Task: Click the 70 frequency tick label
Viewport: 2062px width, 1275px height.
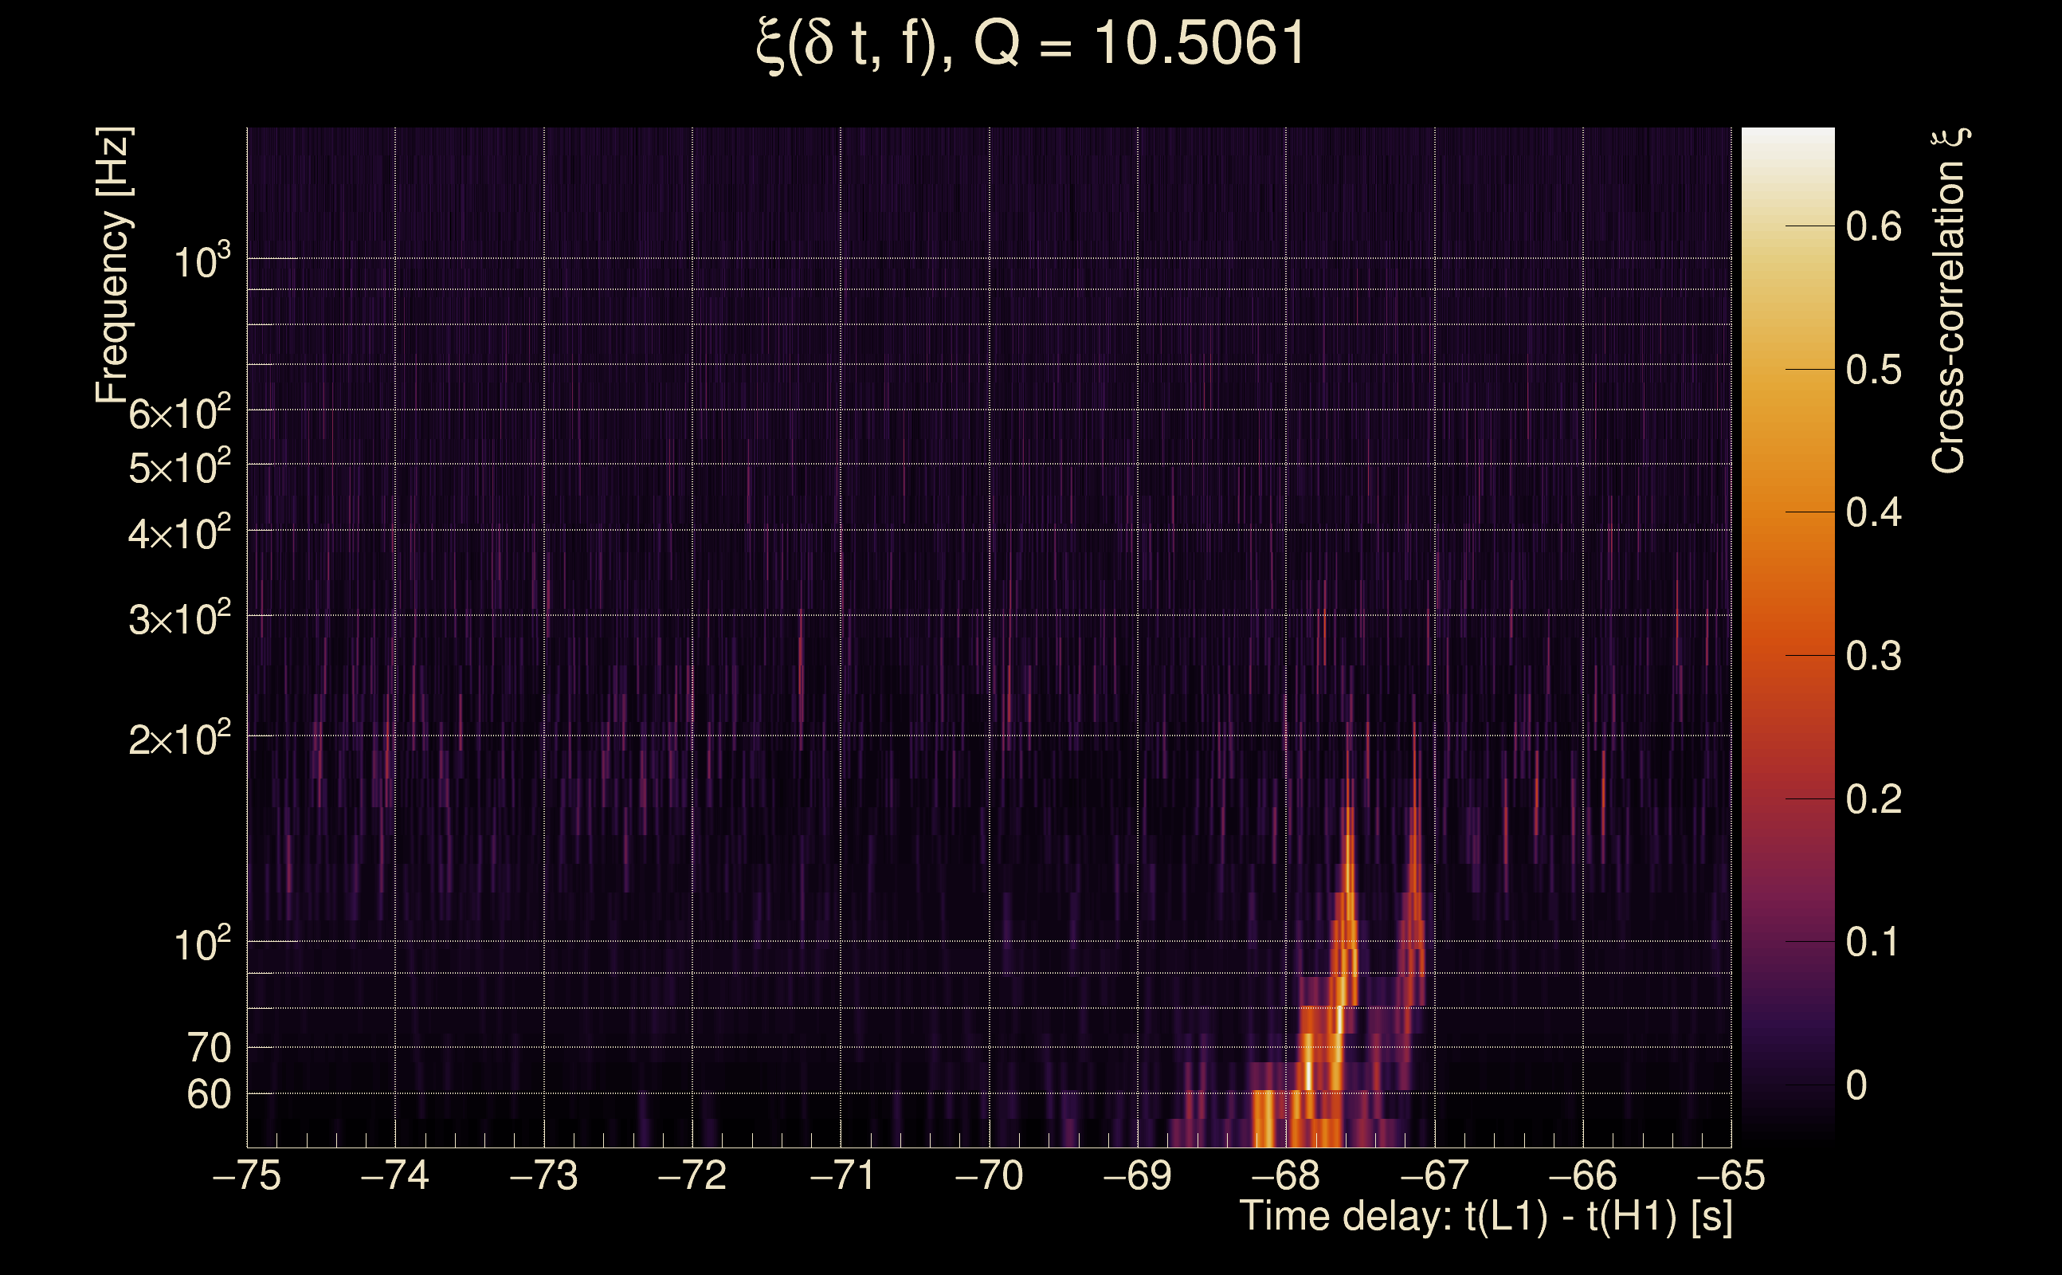Action: [208, 1048]
